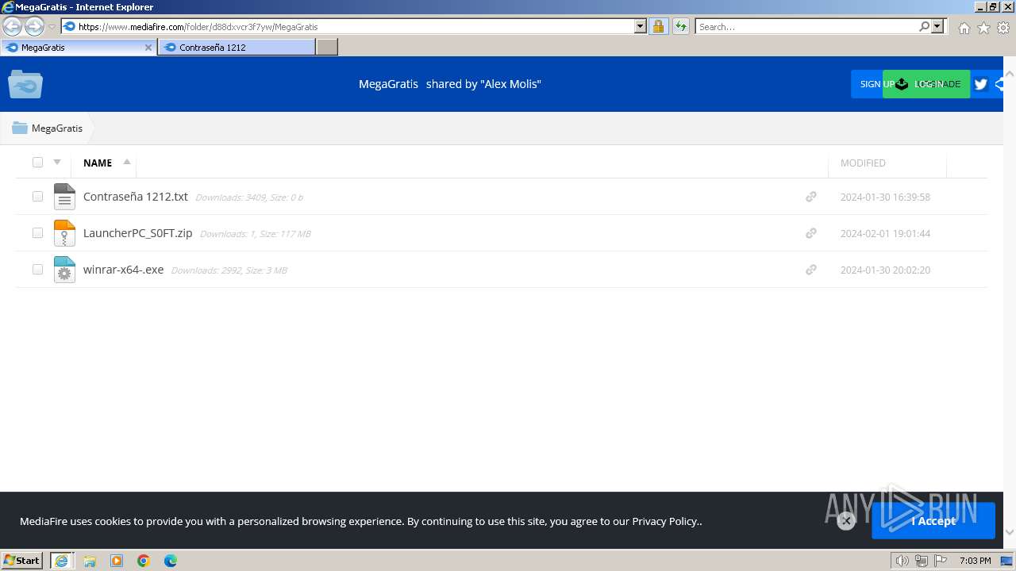Image resolution: width=1016 pixels, height=571 pixels.
Task: Click 'Downloads: 1, Size: 117 MB' text
Action: (x=256, y=234)
